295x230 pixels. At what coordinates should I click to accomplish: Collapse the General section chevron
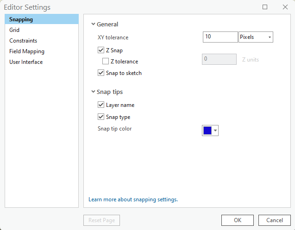[x=93, y=24]
